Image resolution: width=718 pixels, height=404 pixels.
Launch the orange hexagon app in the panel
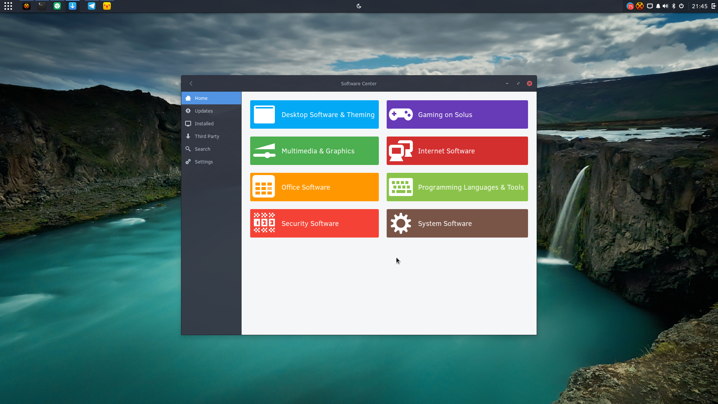[27, 6]
